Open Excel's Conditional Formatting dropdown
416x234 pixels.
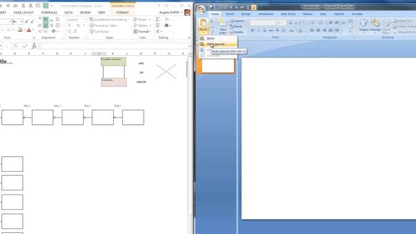[x=109, y=19]
